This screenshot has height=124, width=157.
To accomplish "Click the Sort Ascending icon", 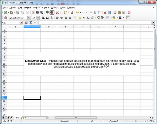I will pyautogui.click(x=95, y=12).
